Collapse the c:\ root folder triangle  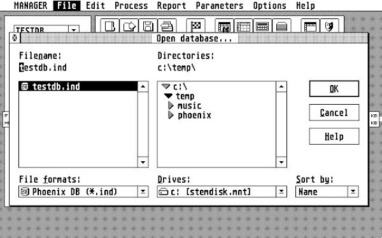point(166,86)
